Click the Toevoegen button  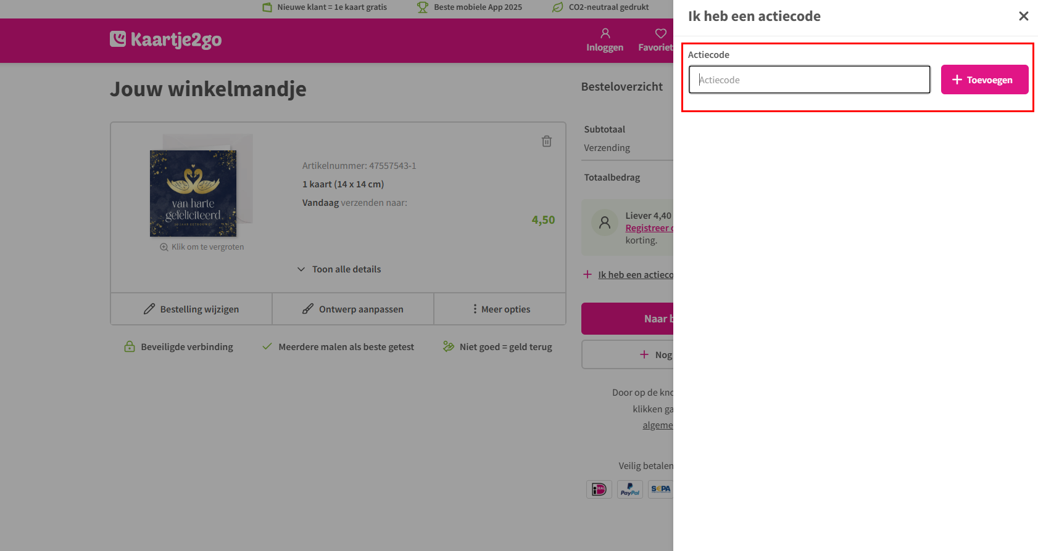click(x=984, y=80)
